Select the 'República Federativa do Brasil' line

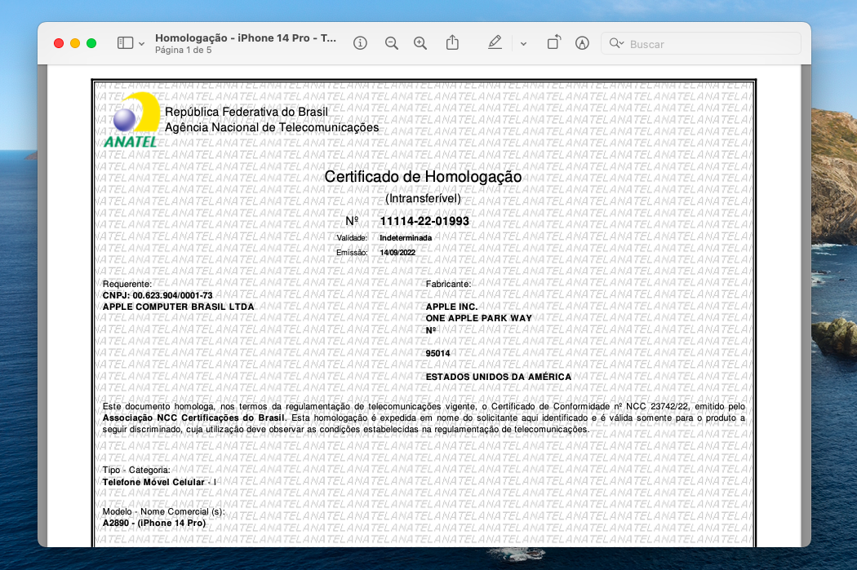[246, 112]
